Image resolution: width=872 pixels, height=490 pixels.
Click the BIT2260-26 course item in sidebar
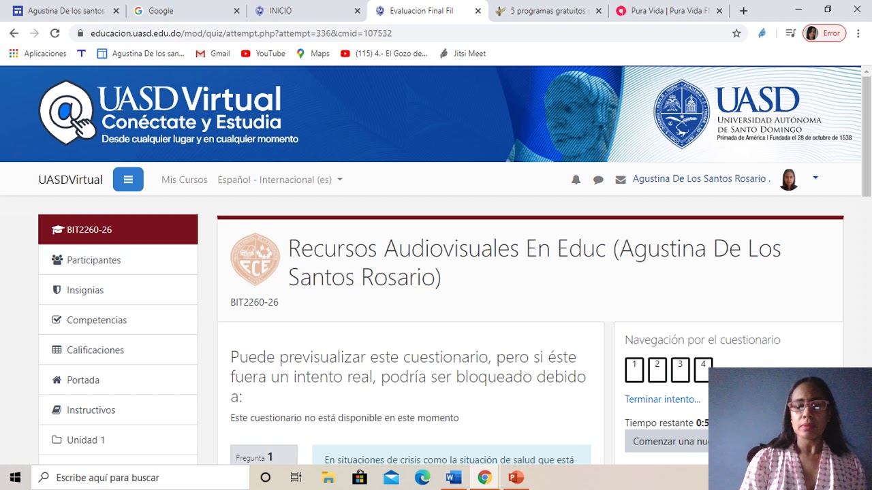point(118,229)
